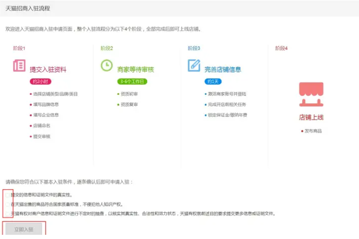Screen dimensions: 359x239
Task: Click the blue edit icon for 完善店铺信息
Action: 194,66
